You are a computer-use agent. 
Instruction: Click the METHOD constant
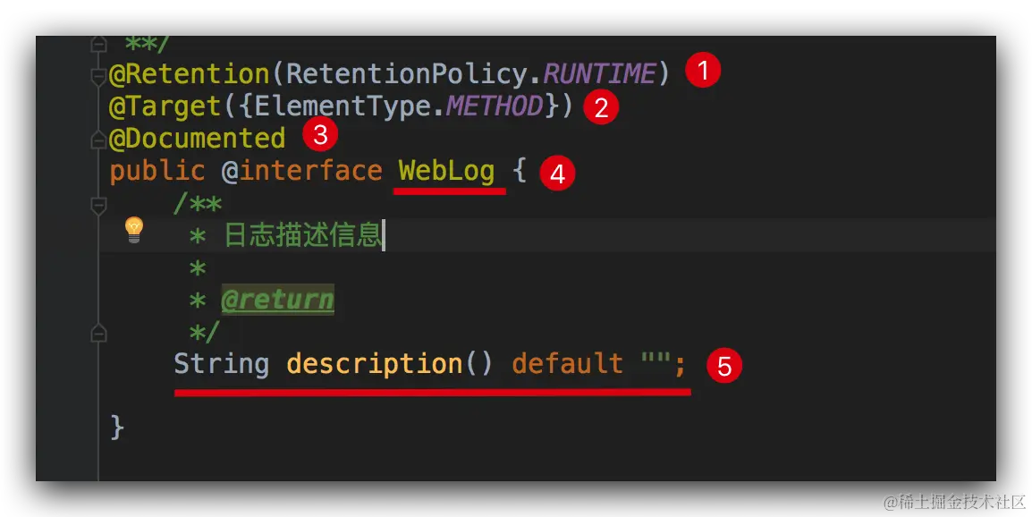pos(495,106)
